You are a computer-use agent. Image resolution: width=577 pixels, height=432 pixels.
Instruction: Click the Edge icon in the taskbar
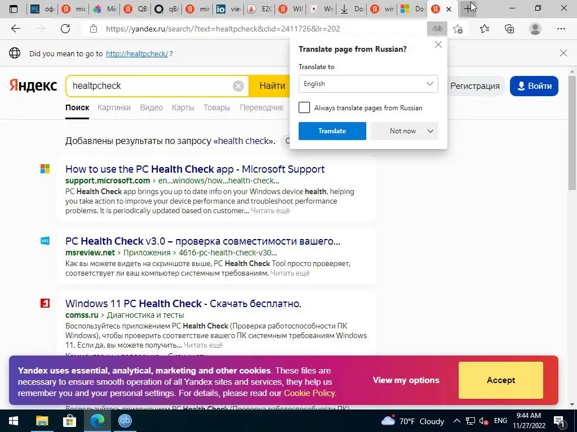pos(97,421)
